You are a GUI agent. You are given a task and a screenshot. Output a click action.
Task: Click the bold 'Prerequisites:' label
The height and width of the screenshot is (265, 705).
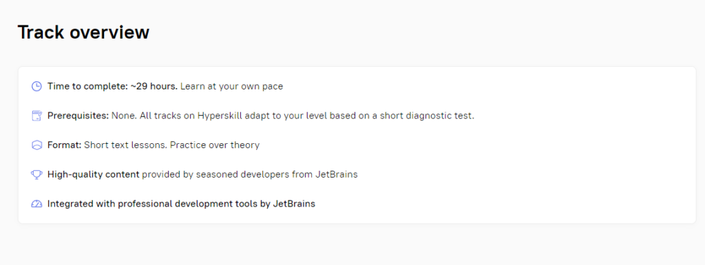point(78,116)
